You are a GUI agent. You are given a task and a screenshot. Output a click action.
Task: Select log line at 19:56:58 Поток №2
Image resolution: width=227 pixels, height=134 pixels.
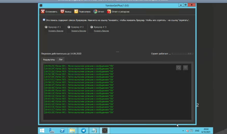[79, 74]
